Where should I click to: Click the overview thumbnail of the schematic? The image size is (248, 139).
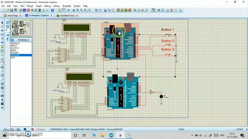tap(21, 28)
